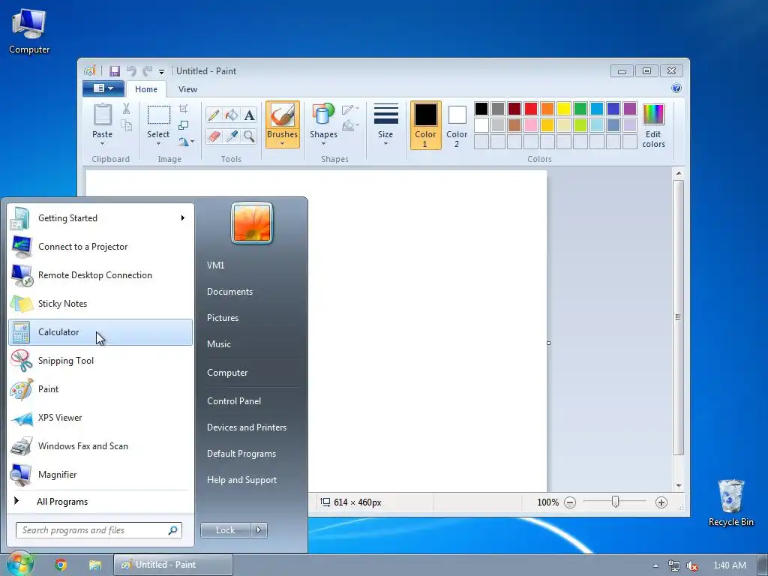Screen dimensions: 768x576
Task: Expand the Select dropdown arrow
Action: pyautogui.click(x=158, y=143)
